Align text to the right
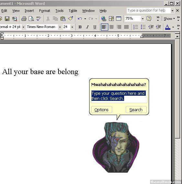The image size is (182, 184). (119, 27)
